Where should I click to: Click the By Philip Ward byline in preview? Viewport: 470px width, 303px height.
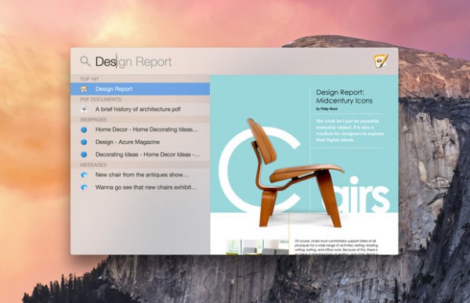tap(327, 109)
